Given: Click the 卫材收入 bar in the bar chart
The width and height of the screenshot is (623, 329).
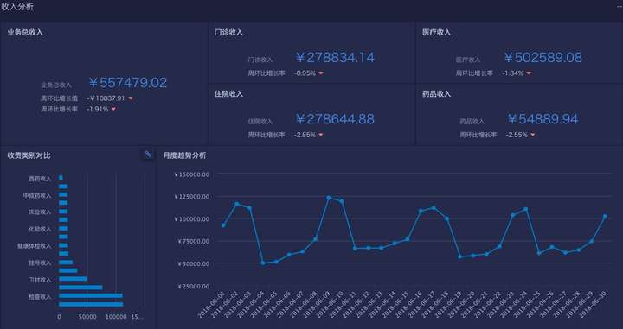Looking at the screenshot, I should (73, 279).
